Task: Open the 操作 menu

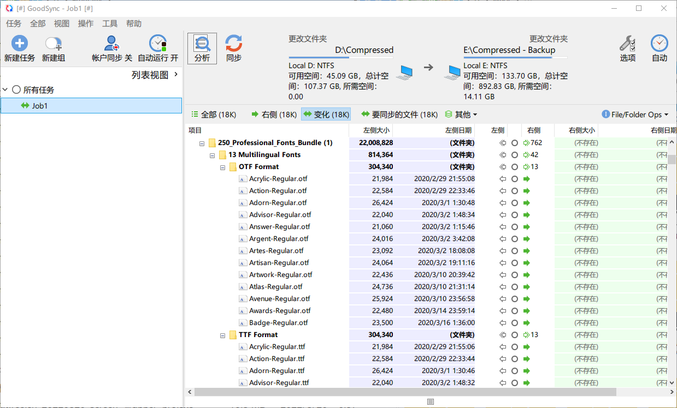Action: point(86,23)
